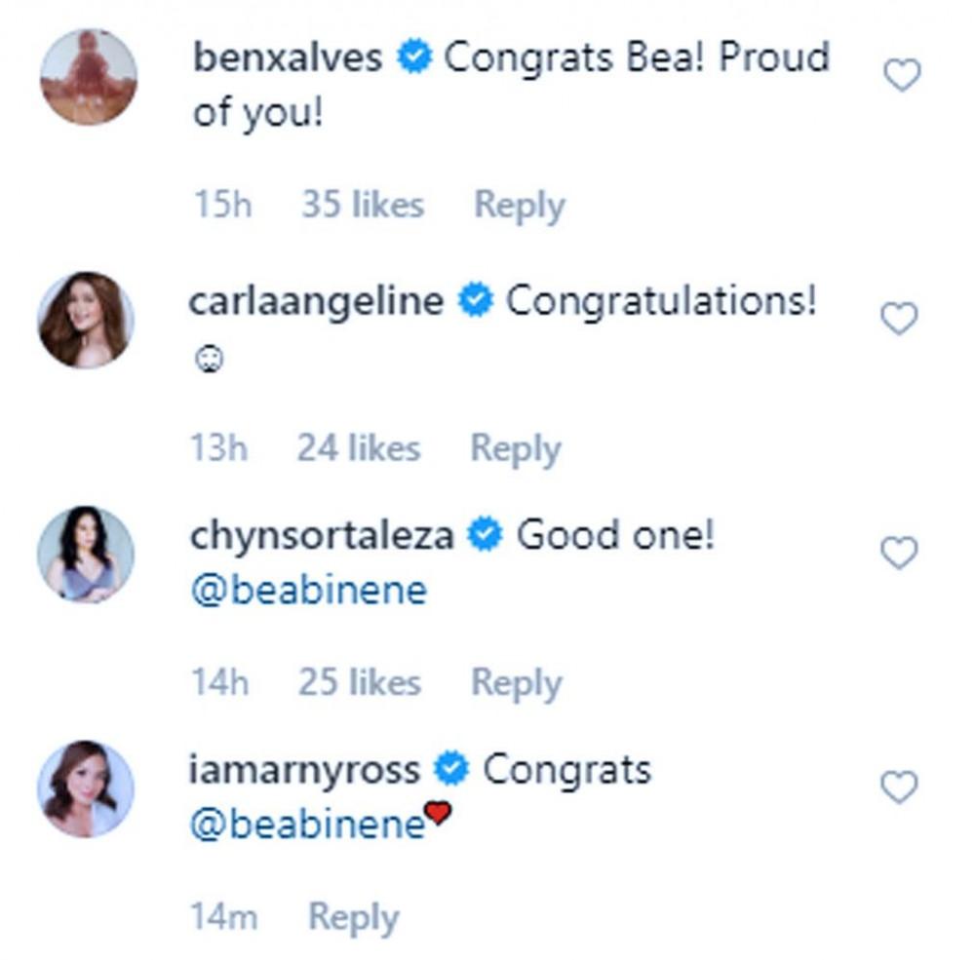This screenshot has width=975, height=960.
Task: Reply to carlaangeline's comment
Action: [x=515, y=448]
